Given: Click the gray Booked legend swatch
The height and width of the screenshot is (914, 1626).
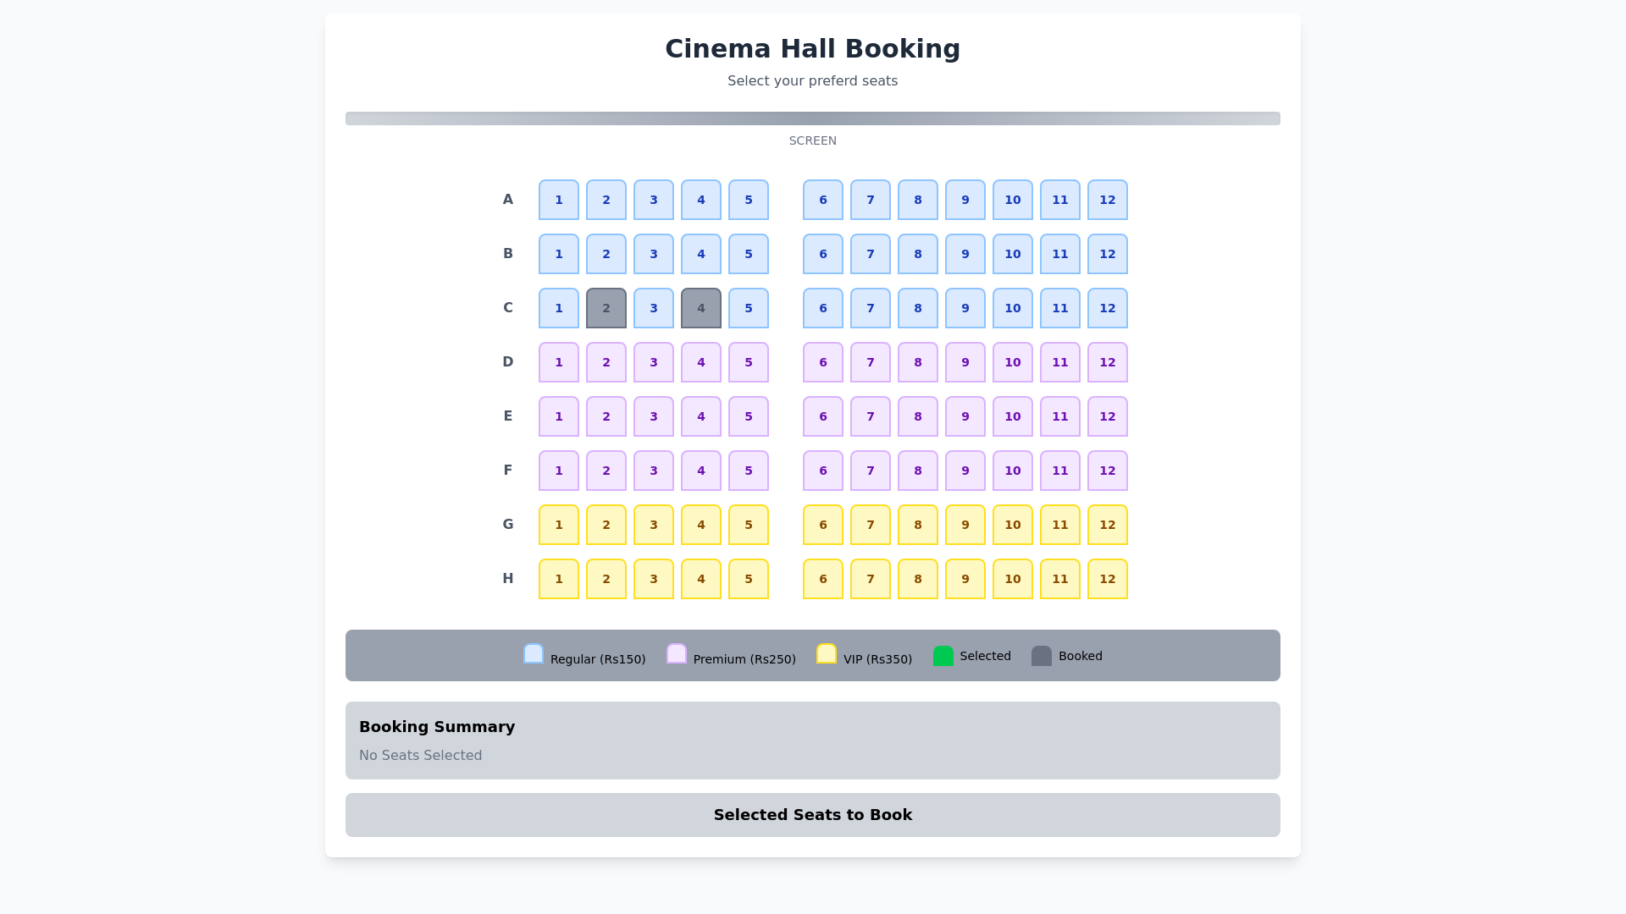Looking at the screenshot, I should coord(1042,656).
